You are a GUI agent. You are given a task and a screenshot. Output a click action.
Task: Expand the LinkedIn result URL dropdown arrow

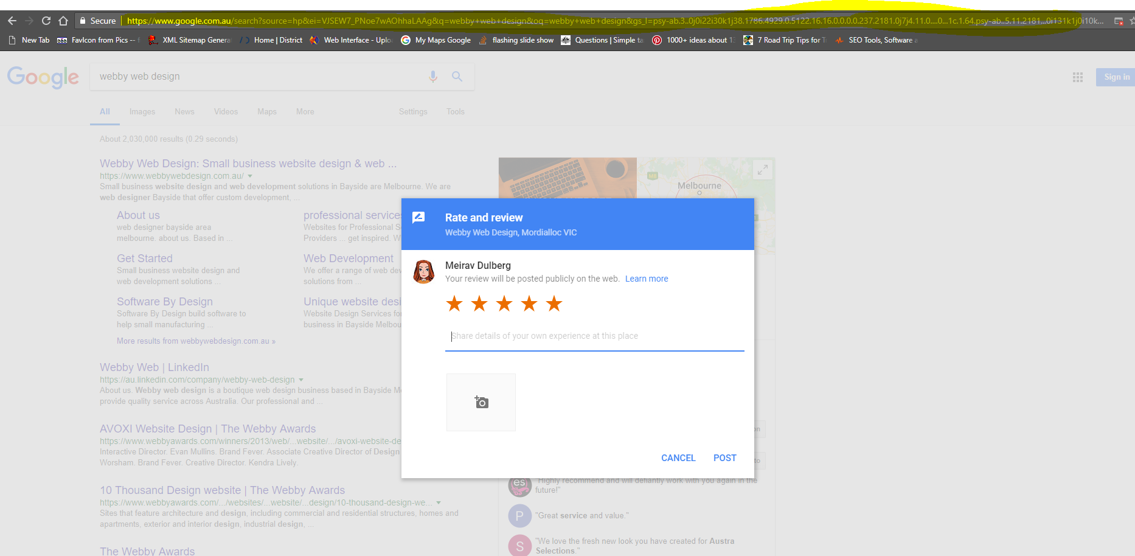click(x=301, y=380)
